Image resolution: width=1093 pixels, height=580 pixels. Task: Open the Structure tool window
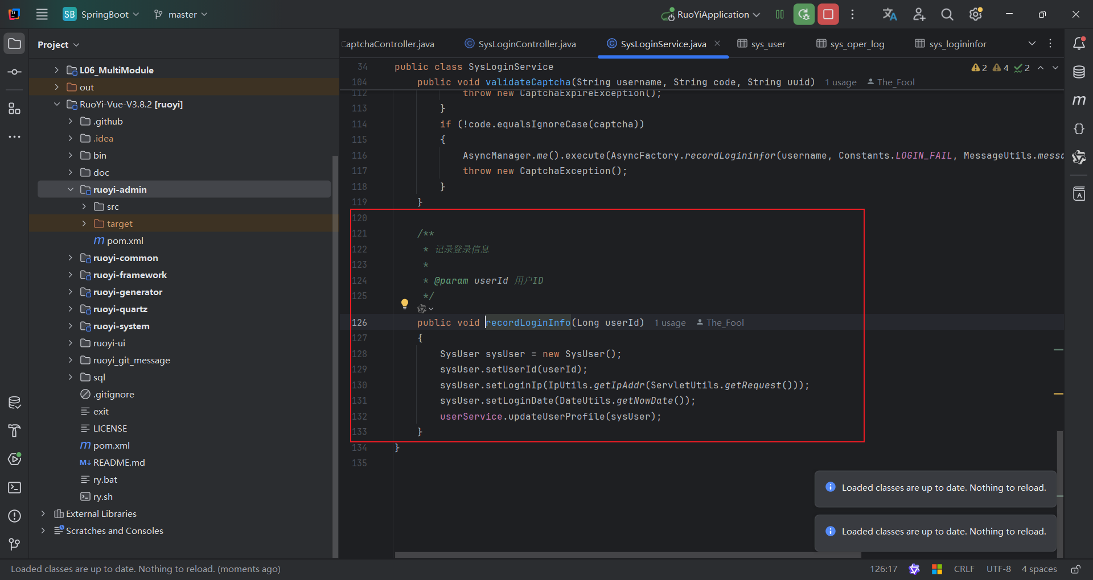click(x=15, y=108)
